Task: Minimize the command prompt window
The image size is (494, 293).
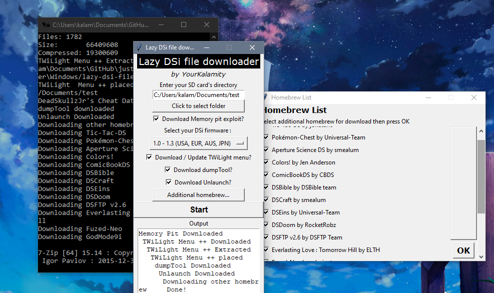Action: tap(161, 24)
